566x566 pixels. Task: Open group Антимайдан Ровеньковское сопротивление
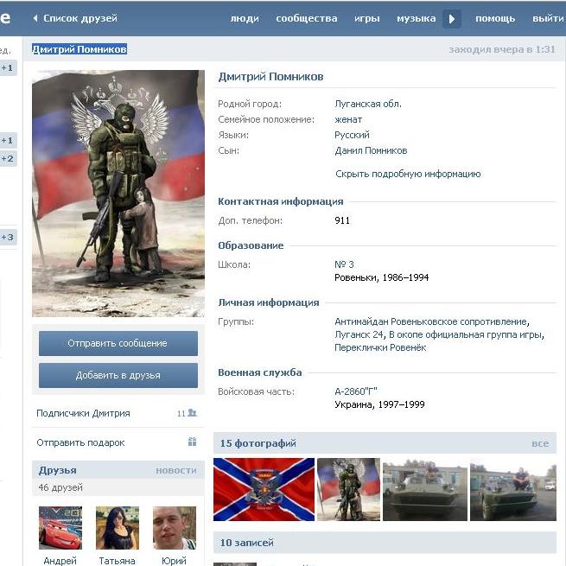click(431, 321)
